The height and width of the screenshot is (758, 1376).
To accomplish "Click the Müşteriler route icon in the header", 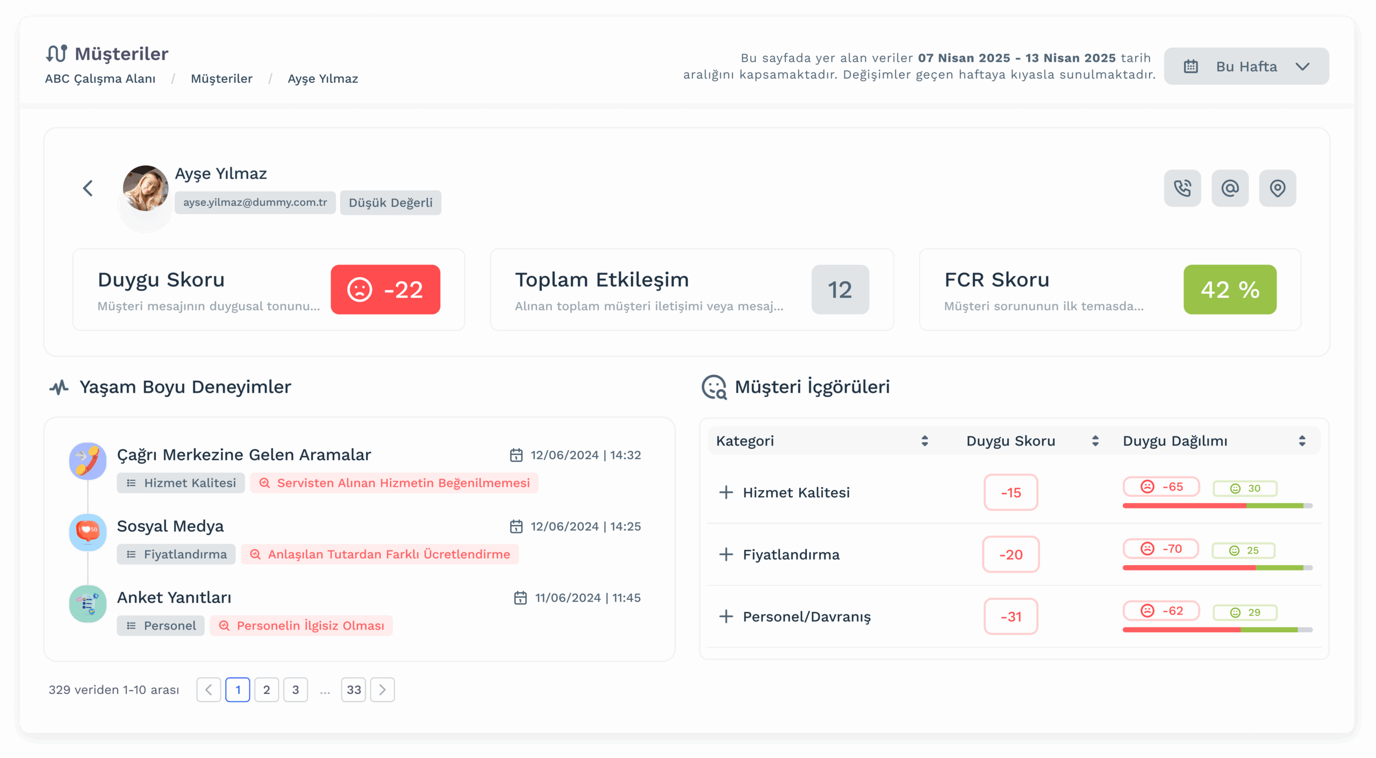I will [56, 54].
